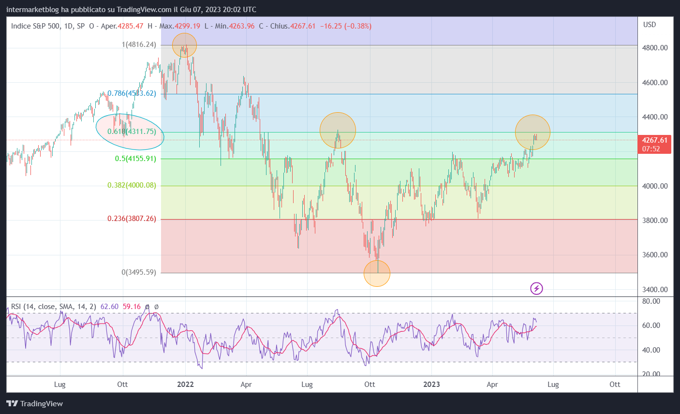Click the blue ellipse around the 0.618 level
680x414 pixels.
130,132
